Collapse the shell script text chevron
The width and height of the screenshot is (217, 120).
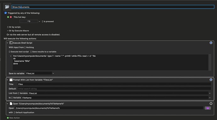(11, 56)
